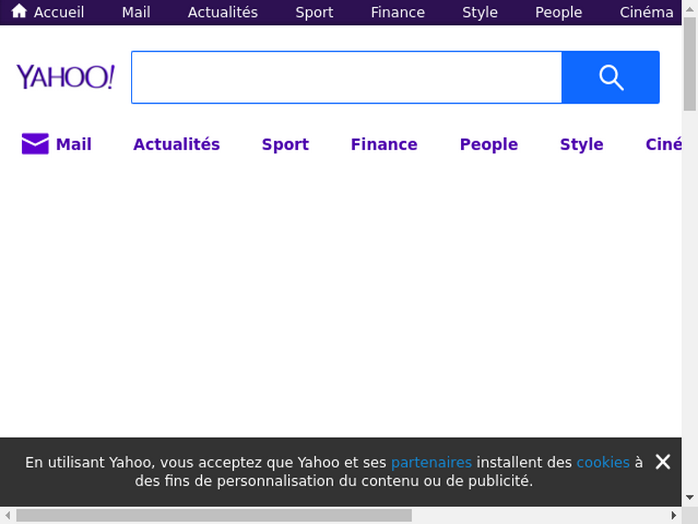Open the bold Style link below search
This screenshot has height=524, width=698.
pyautogui.click(x=581, y=145)
